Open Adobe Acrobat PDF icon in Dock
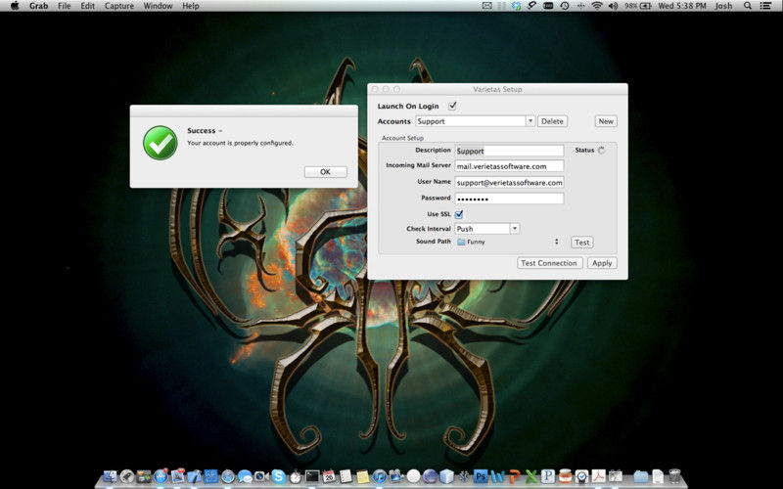783x489 pixels. pyautogui.click(x=599, y=476)
